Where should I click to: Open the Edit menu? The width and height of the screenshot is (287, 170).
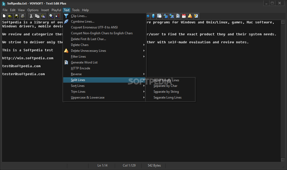click(13, 10)
